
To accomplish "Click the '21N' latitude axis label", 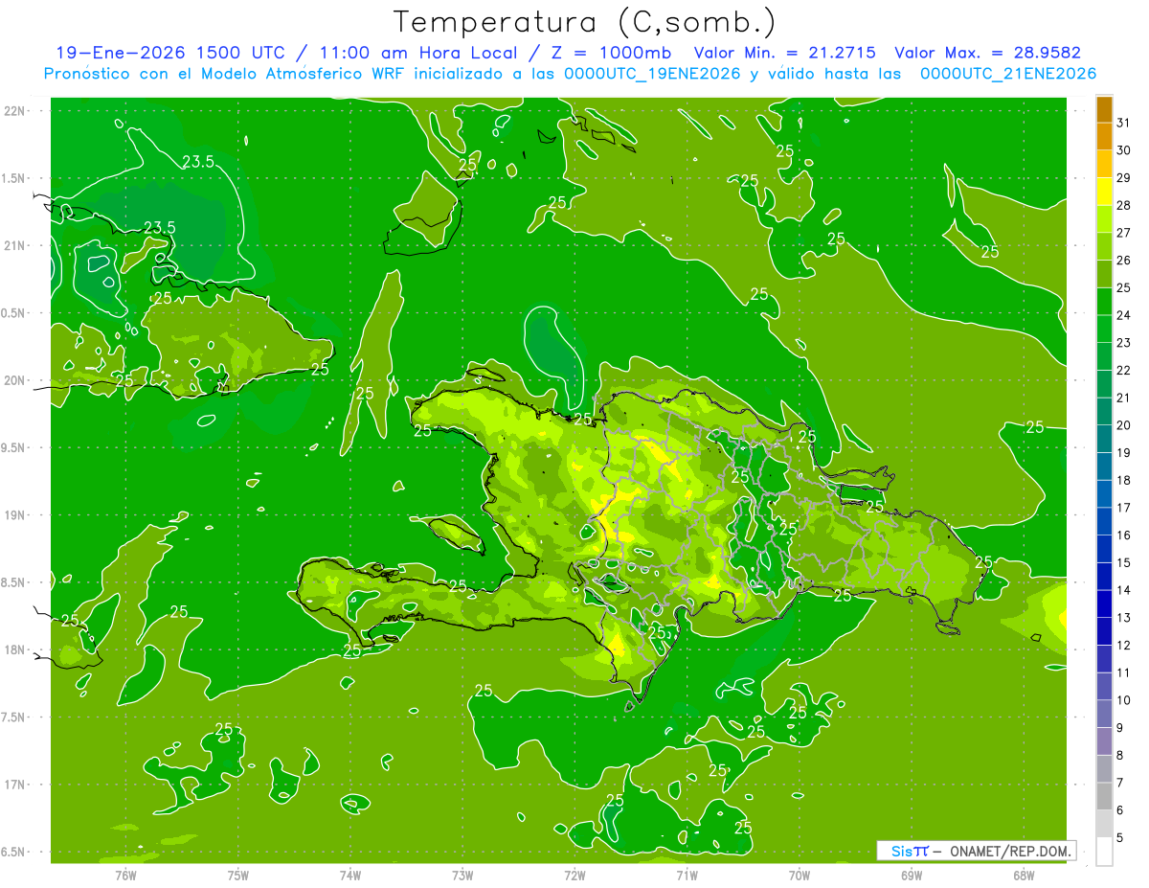I will 16,245.
